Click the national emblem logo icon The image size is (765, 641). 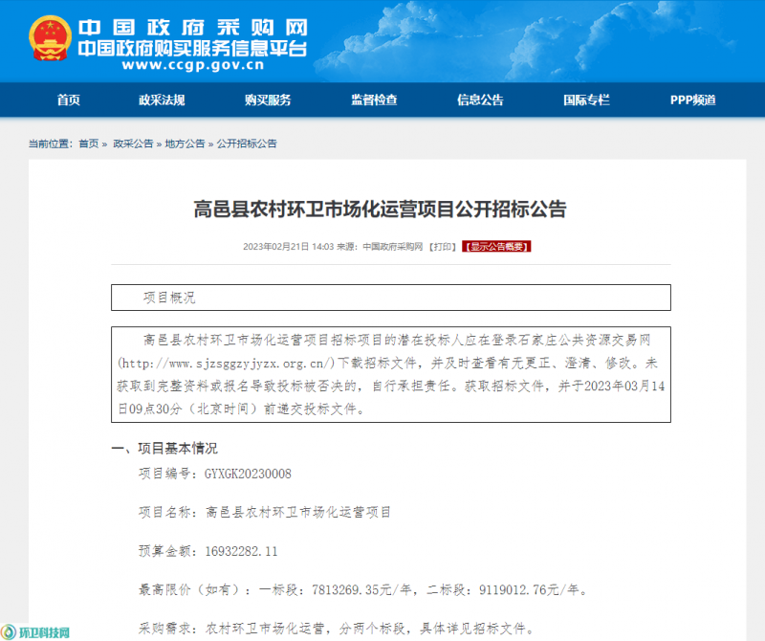pos(50,37)
